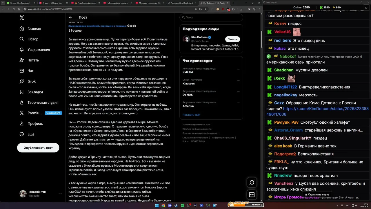Open floating messages envelope button

point(252,195)
